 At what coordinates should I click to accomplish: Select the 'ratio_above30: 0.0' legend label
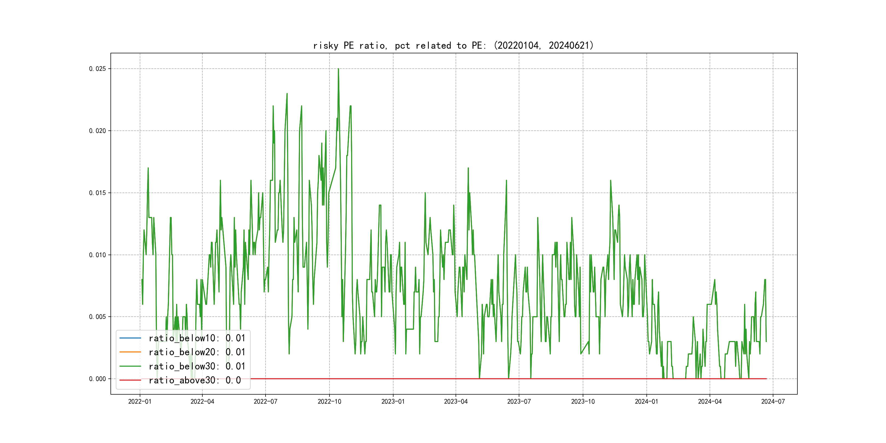pyautogui.click(x=195, y=380)
